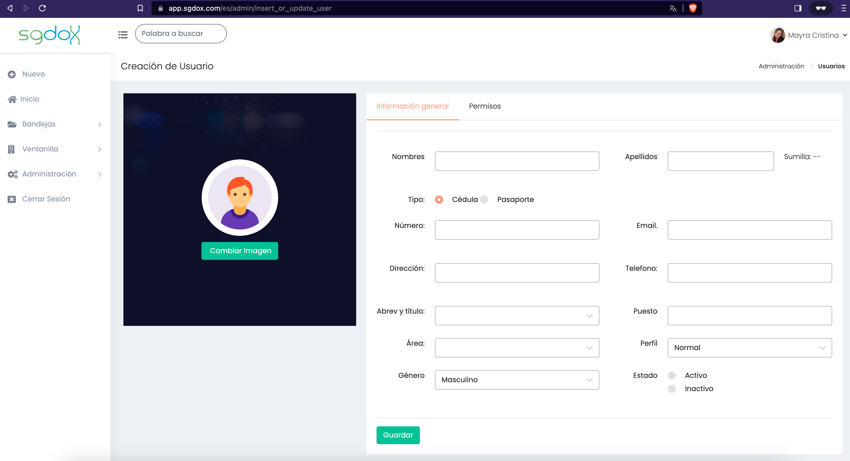This screenshot has width=850, height=461.
Task: Open the Género dropdown showing Masculino
Action: (517, 380)
